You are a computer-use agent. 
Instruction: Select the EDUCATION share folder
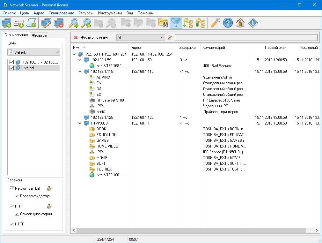(106, 135)
